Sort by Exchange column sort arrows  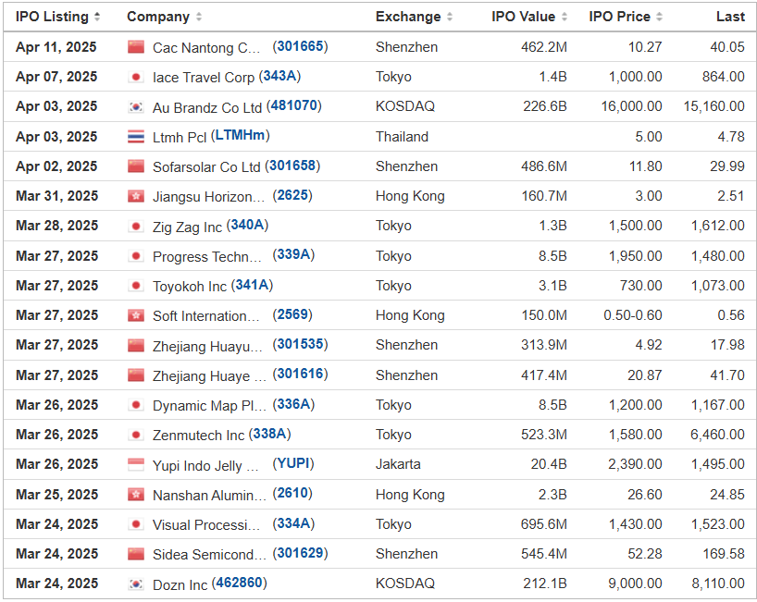coord(450,17)
